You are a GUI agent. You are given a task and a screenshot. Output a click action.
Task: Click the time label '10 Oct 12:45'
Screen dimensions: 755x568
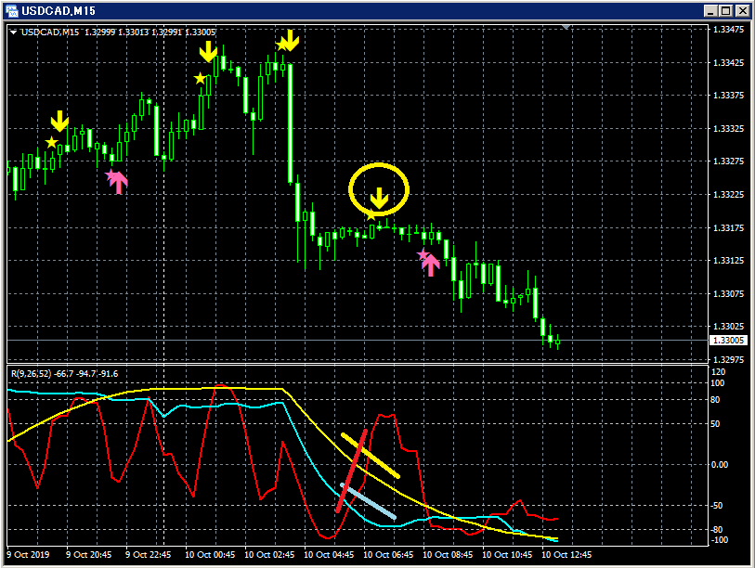[566, 554]
